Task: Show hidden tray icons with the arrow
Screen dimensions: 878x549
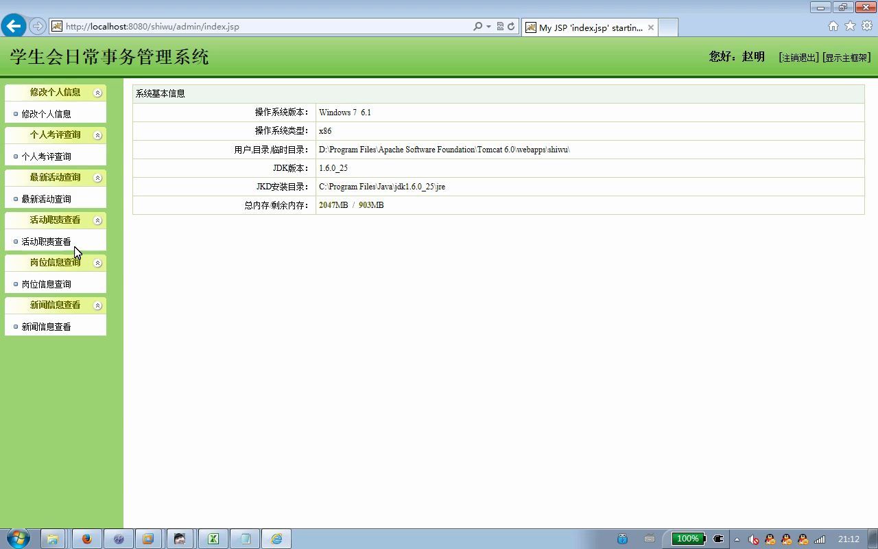Action: click(x=737, y=539)
